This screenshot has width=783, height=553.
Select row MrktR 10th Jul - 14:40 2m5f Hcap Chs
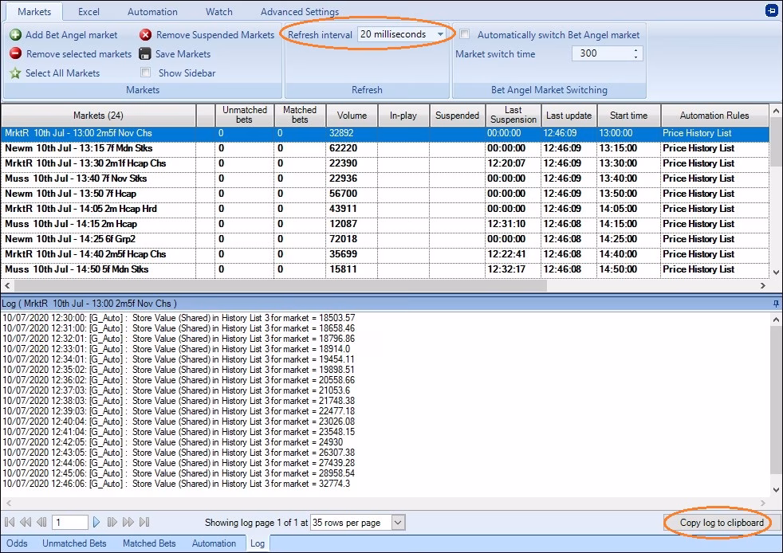[384, 254]
